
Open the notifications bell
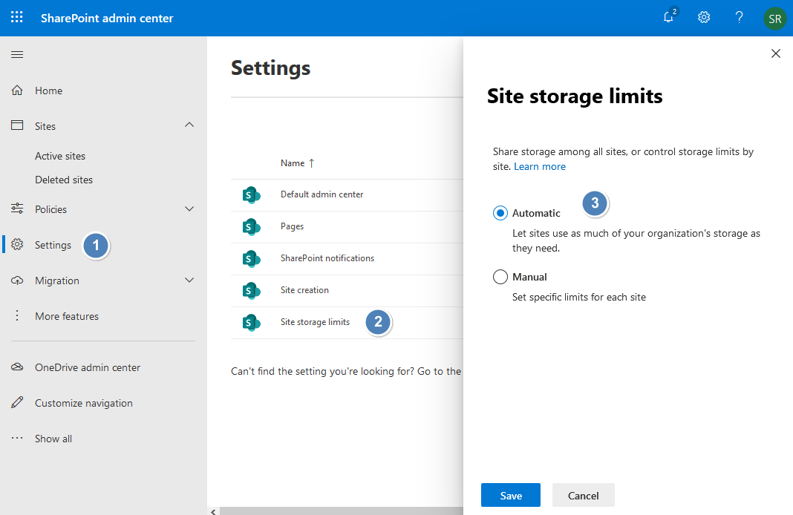tap(668, 17)
